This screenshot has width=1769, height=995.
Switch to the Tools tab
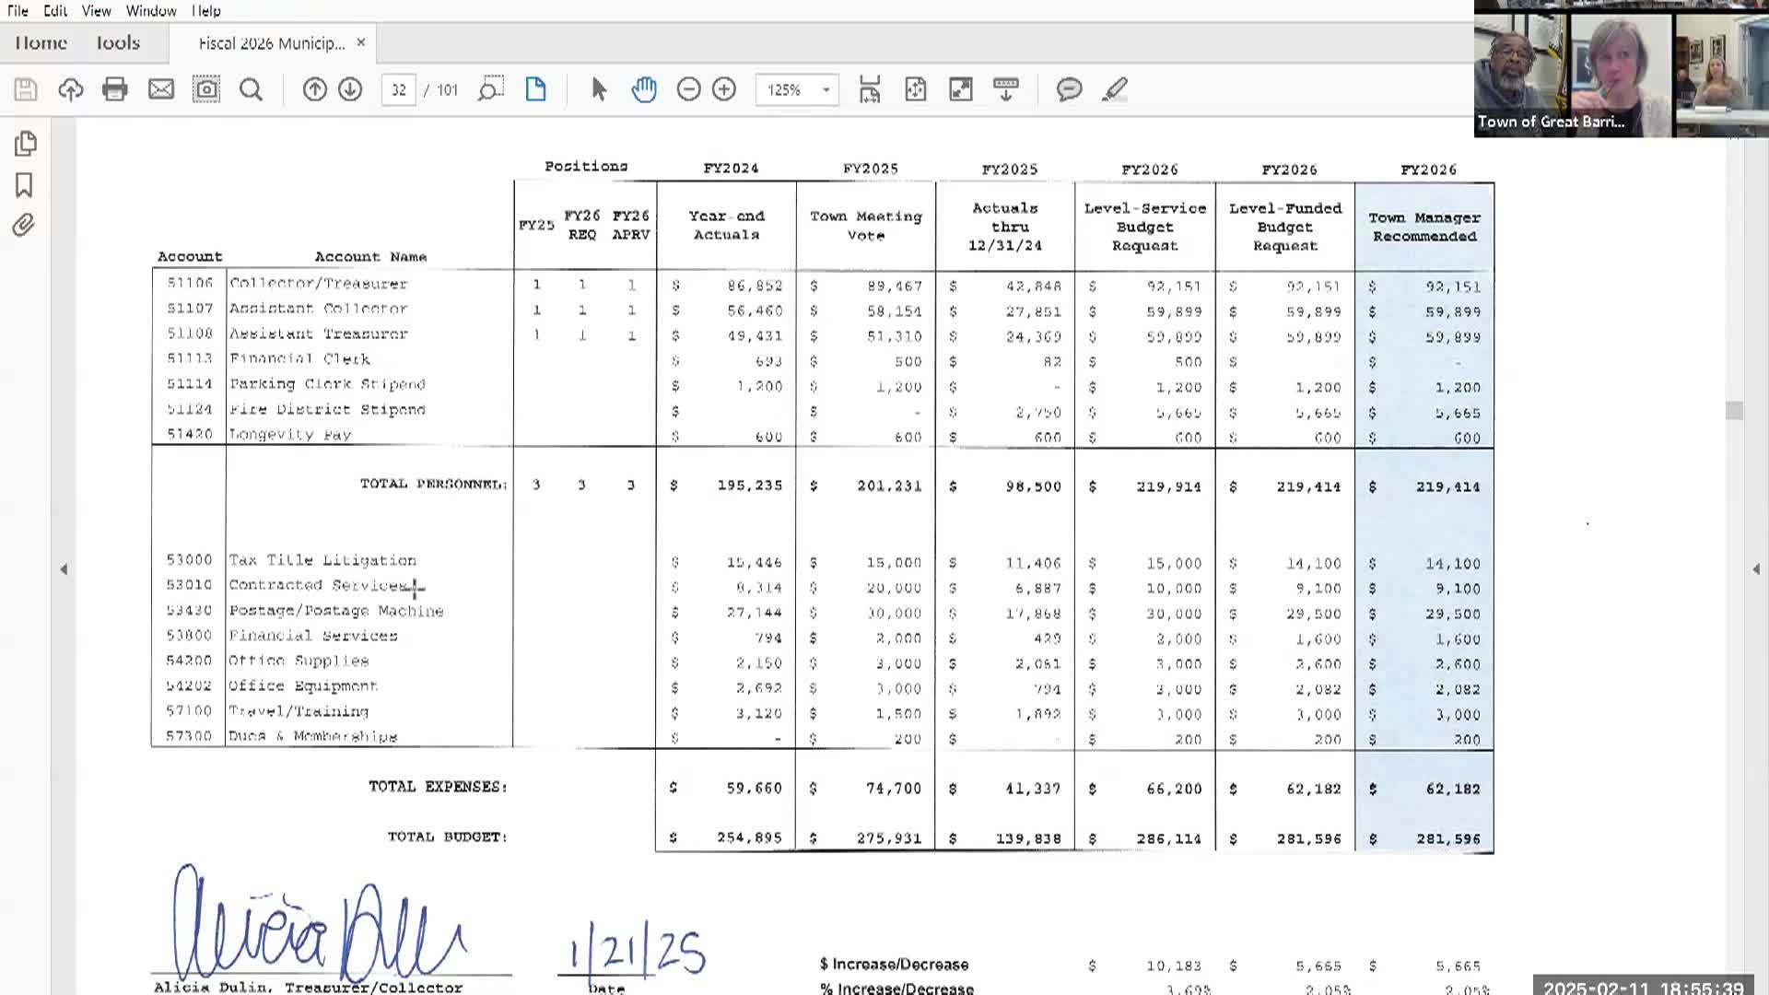point(118,43)
